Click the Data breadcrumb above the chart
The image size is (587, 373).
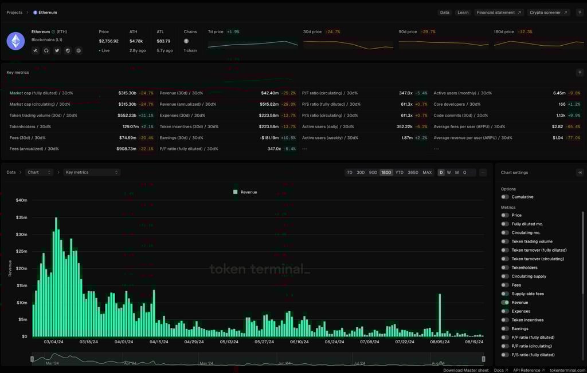pos(11,172)
